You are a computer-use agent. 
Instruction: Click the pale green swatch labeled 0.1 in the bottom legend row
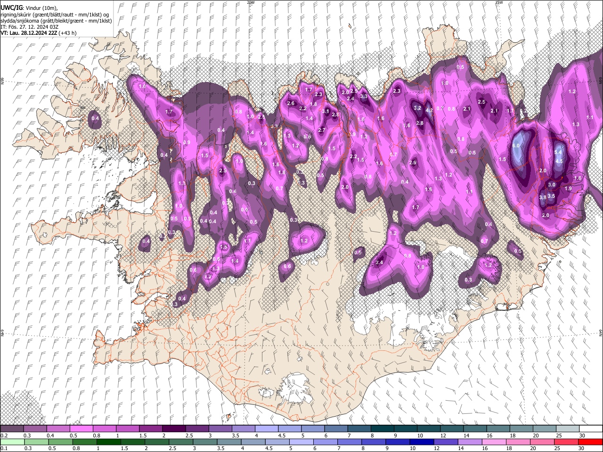click(x=12, y=442)
